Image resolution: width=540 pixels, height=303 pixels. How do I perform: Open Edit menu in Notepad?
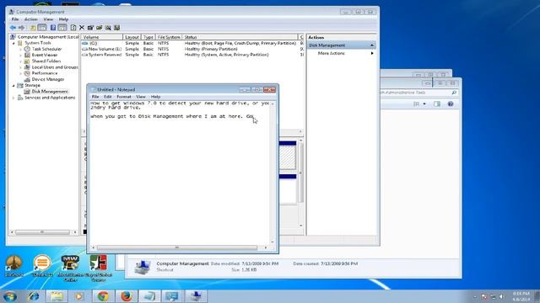click(x=108, y=97)
